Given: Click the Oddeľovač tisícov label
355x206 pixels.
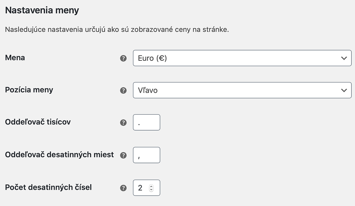Looking at the screenshot, I should pos(38,122).
